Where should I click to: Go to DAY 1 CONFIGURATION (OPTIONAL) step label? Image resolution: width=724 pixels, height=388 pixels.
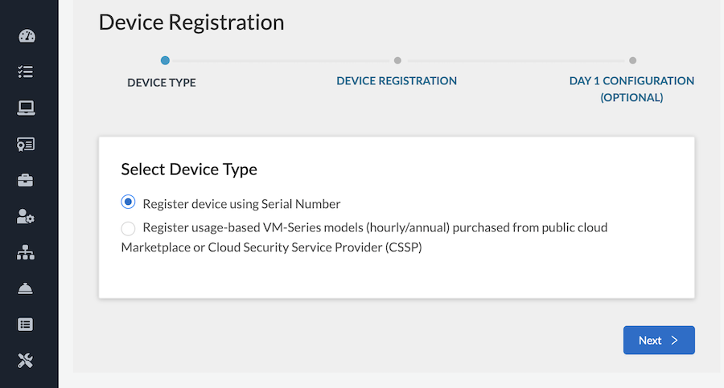tap(631, 89)
